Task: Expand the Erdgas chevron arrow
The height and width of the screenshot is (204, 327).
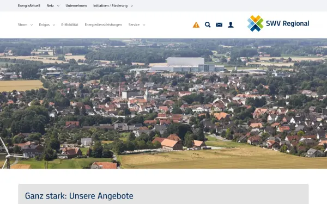Action: pos(54,25)
